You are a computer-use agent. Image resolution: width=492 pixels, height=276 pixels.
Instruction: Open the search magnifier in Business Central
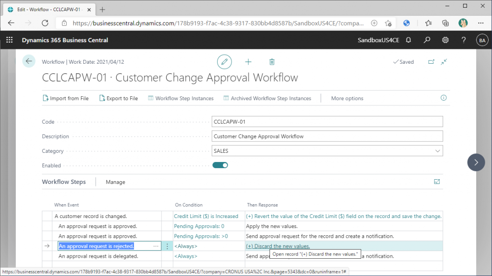427,40
